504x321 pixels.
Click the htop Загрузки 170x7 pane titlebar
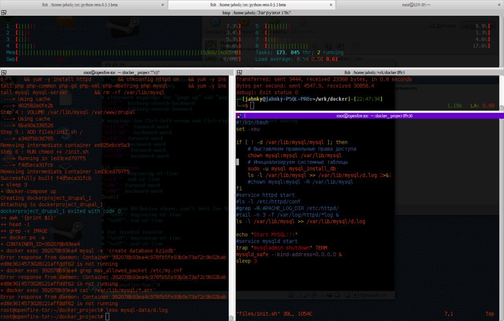252,13
